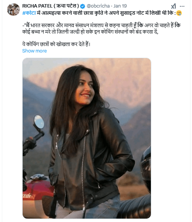Click the motorcycle side mirror in photo
192x222 pixels.
click(39, 122)
